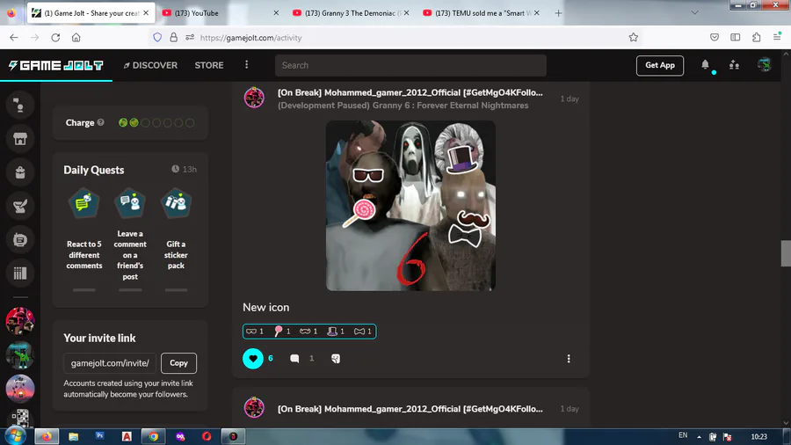Open the user avatar menu
The height and width of the screenshot is (445, 791).
pyautogui.click(x=765, y=65)
